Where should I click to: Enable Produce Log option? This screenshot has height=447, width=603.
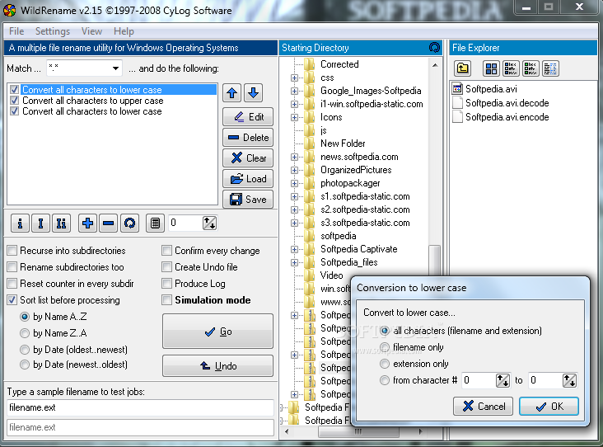pos(166,284)
